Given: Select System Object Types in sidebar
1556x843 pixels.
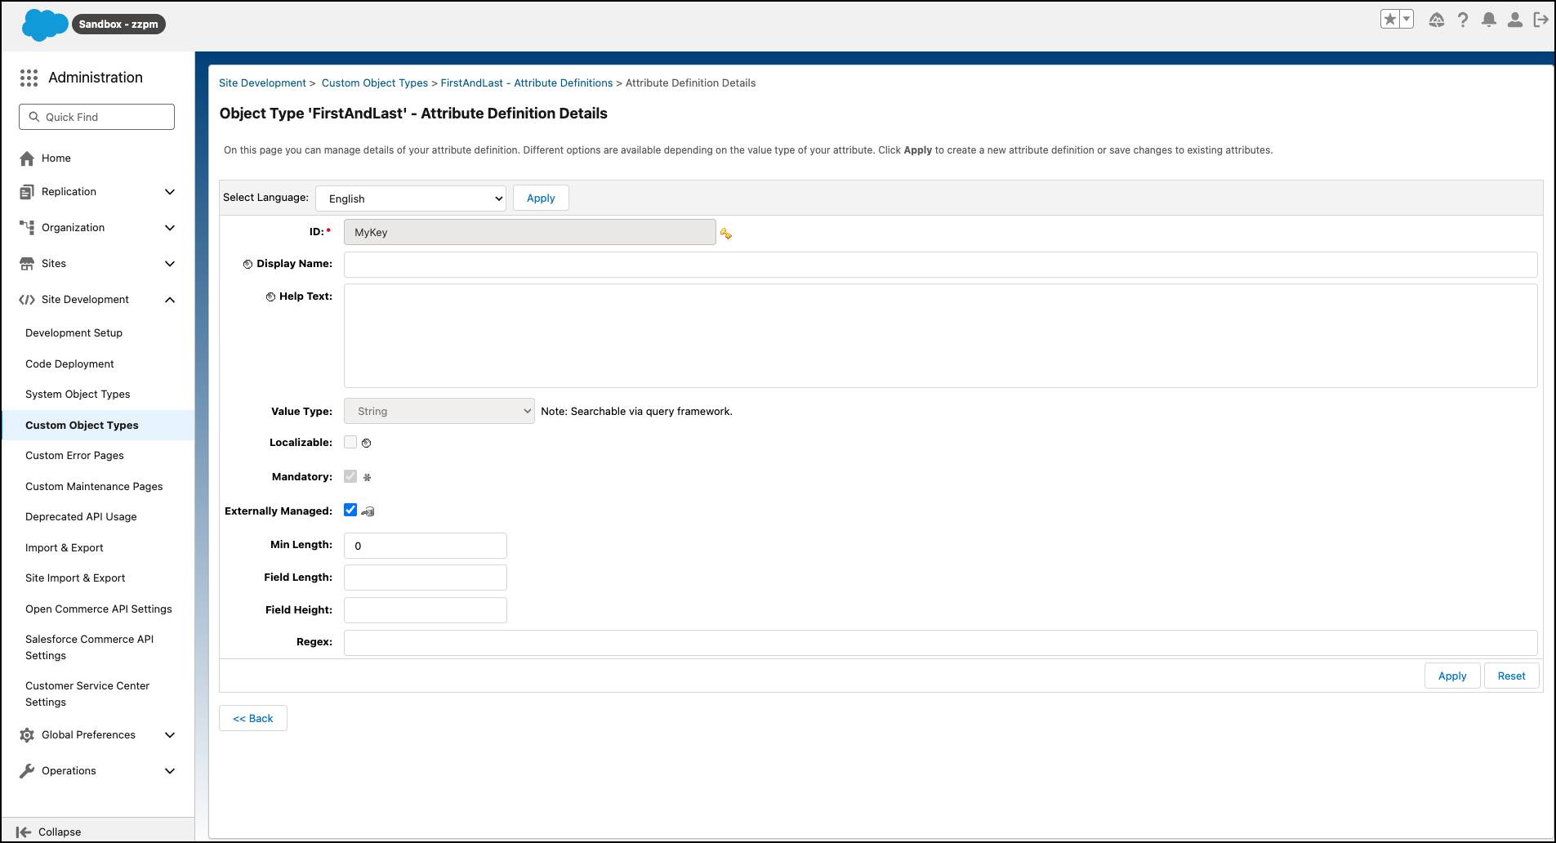Looking at the screenshot, I should [x=78, y=394].
